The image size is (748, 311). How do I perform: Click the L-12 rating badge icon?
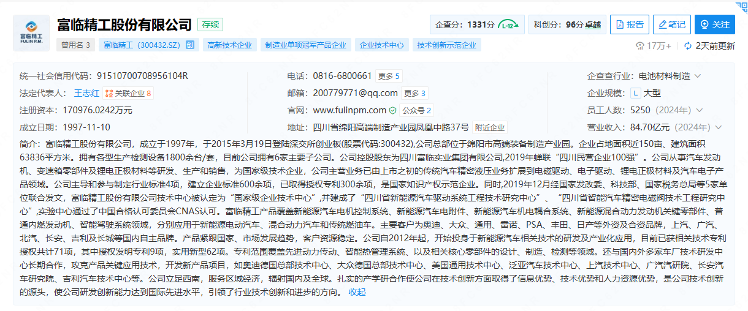point(508,24)
